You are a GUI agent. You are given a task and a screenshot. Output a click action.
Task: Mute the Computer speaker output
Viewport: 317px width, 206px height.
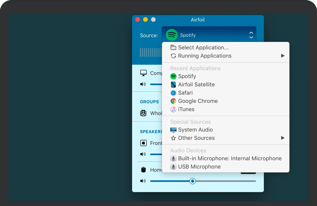click(x=143, y=84)
